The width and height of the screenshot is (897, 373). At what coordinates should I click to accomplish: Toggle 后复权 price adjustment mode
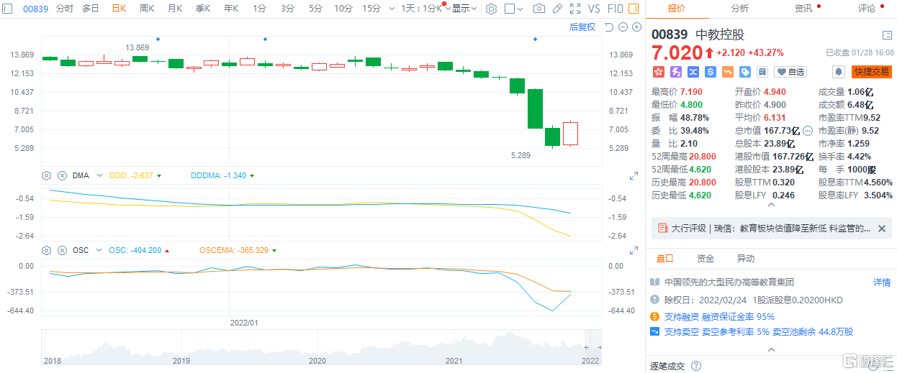tap(582, 27)
